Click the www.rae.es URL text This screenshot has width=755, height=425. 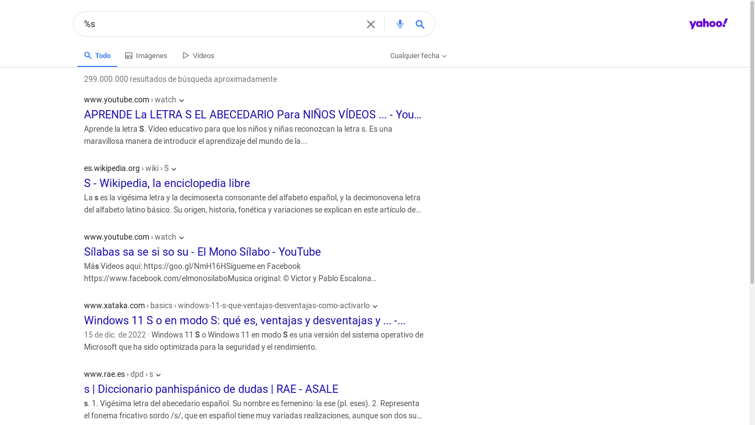coord(104,374)
